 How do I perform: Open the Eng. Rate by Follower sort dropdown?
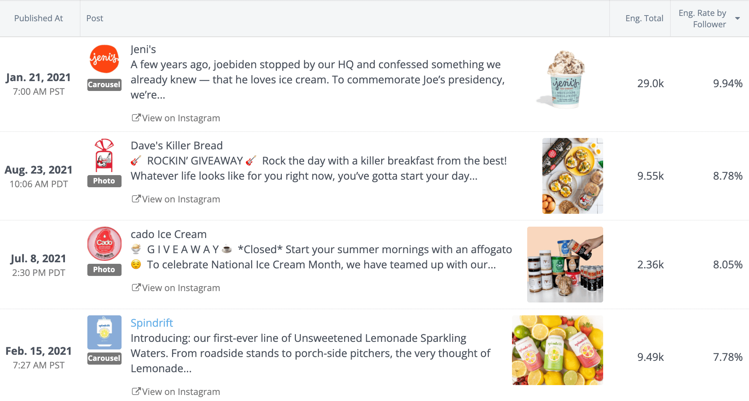737,18
